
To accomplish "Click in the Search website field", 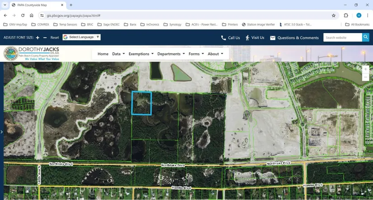I will 342,37.
